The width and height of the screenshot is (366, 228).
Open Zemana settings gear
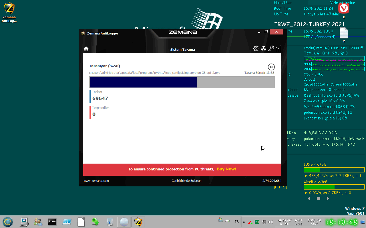[x=256, y=48]
